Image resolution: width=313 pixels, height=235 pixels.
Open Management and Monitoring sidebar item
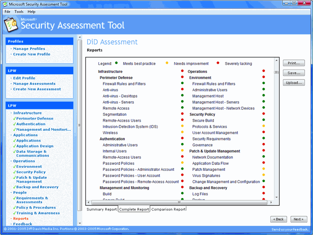tap(43, 130)
